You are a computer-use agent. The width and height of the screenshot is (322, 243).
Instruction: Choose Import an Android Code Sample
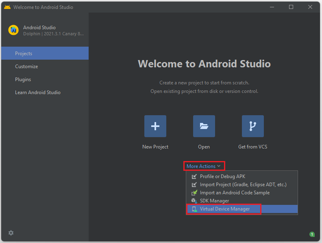click(x=242, y=193)
